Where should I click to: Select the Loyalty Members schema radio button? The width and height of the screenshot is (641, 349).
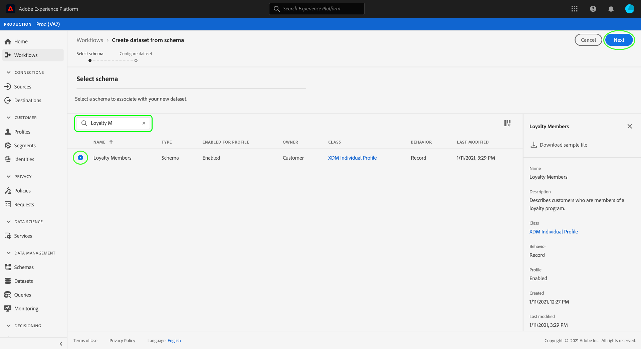coord(80,158)
